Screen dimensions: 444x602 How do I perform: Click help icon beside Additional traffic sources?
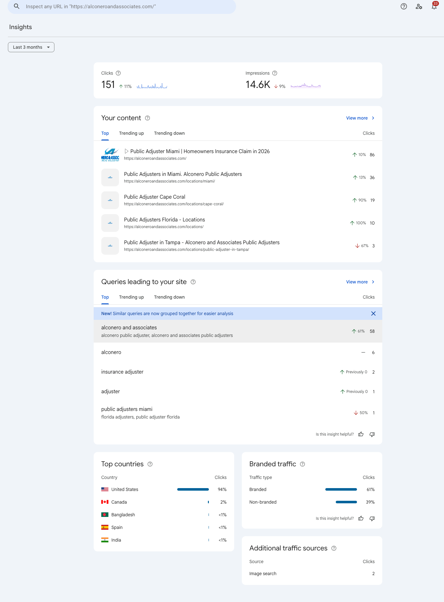(x=334, y=548)
